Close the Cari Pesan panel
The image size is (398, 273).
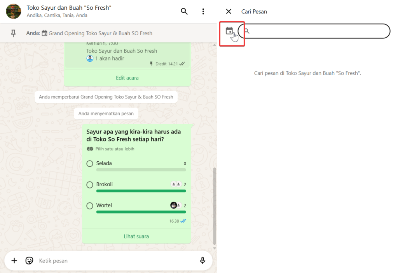pyautogui.click(x=229, y=12)
